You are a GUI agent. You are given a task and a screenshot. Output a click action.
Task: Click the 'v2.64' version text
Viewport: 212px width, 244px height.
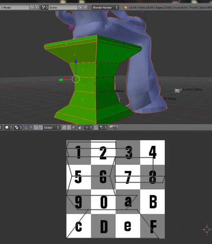[132, 7]
